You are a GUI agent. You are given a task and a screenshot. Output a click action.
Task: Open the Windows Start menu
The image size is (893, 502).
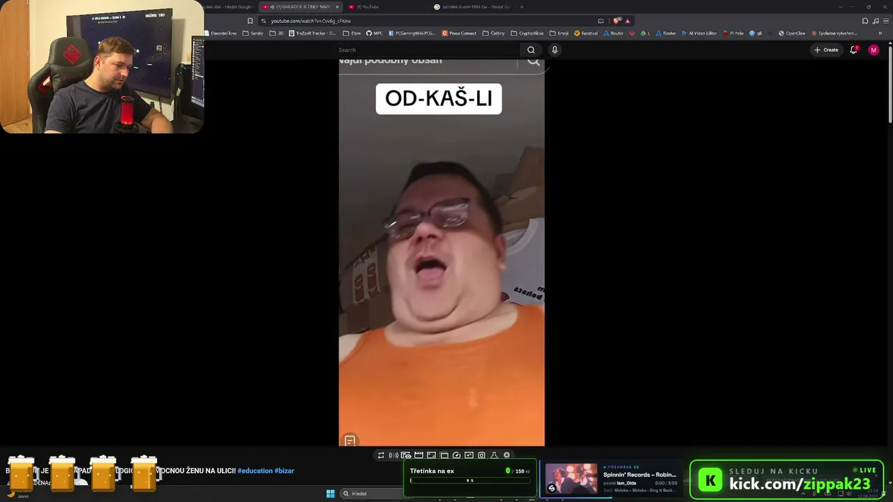331,494
